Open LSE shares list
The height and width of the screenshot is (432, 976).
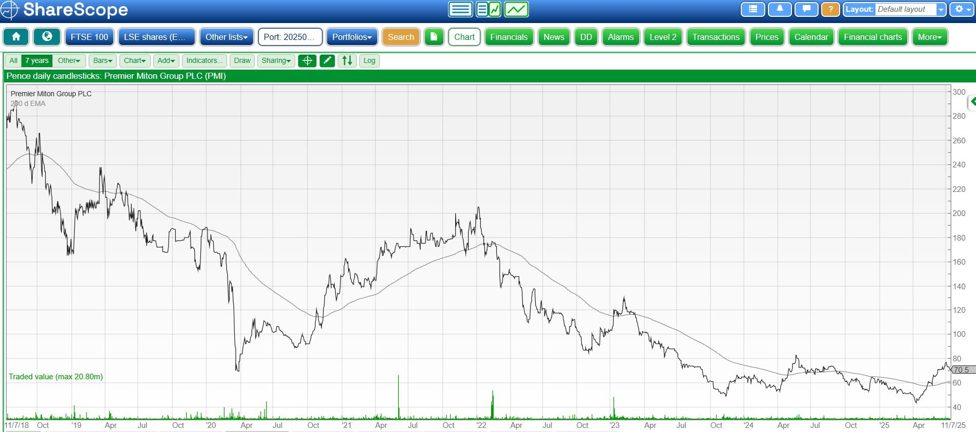click(x=156, y=37)
